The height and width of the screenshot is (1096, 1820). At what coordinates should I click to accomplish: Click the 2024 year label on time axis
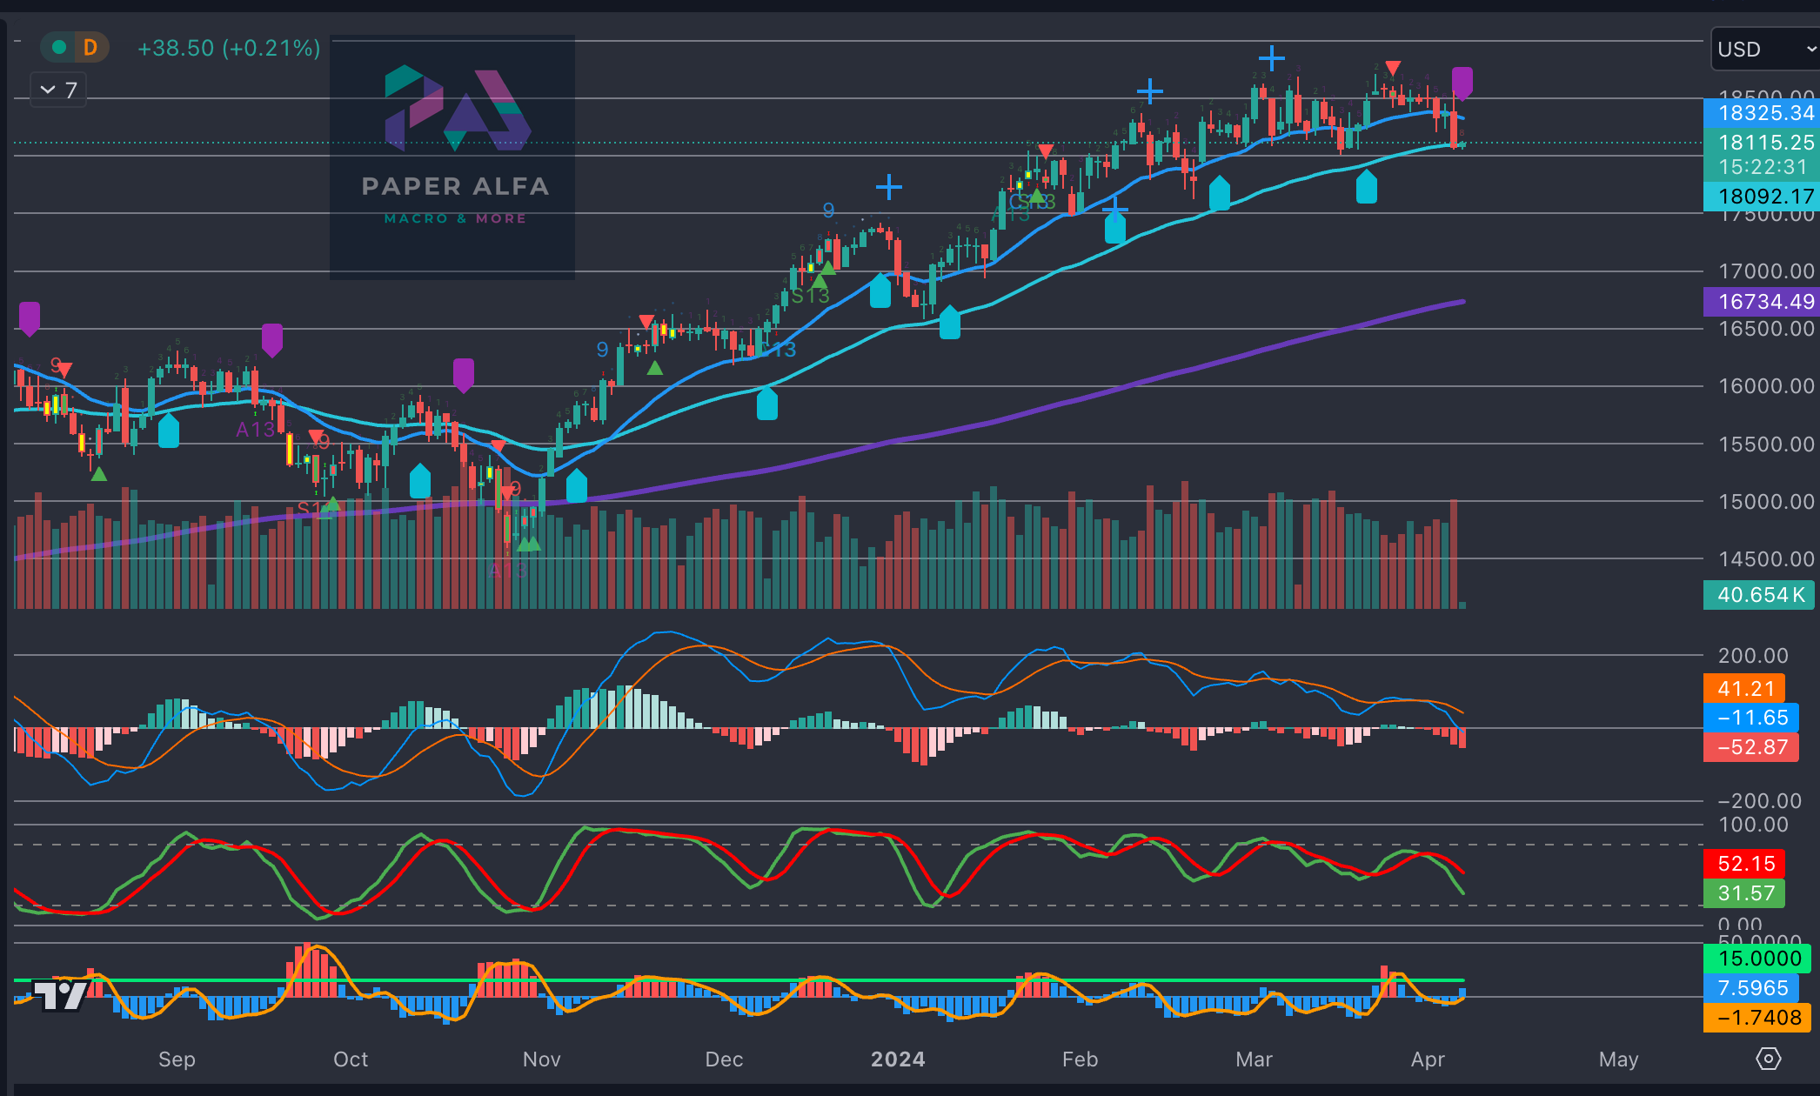(898, 1059)
